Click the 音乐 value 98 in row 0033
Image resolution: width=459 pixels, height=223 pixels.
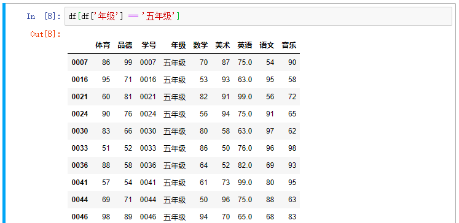[x=292, y=148]
